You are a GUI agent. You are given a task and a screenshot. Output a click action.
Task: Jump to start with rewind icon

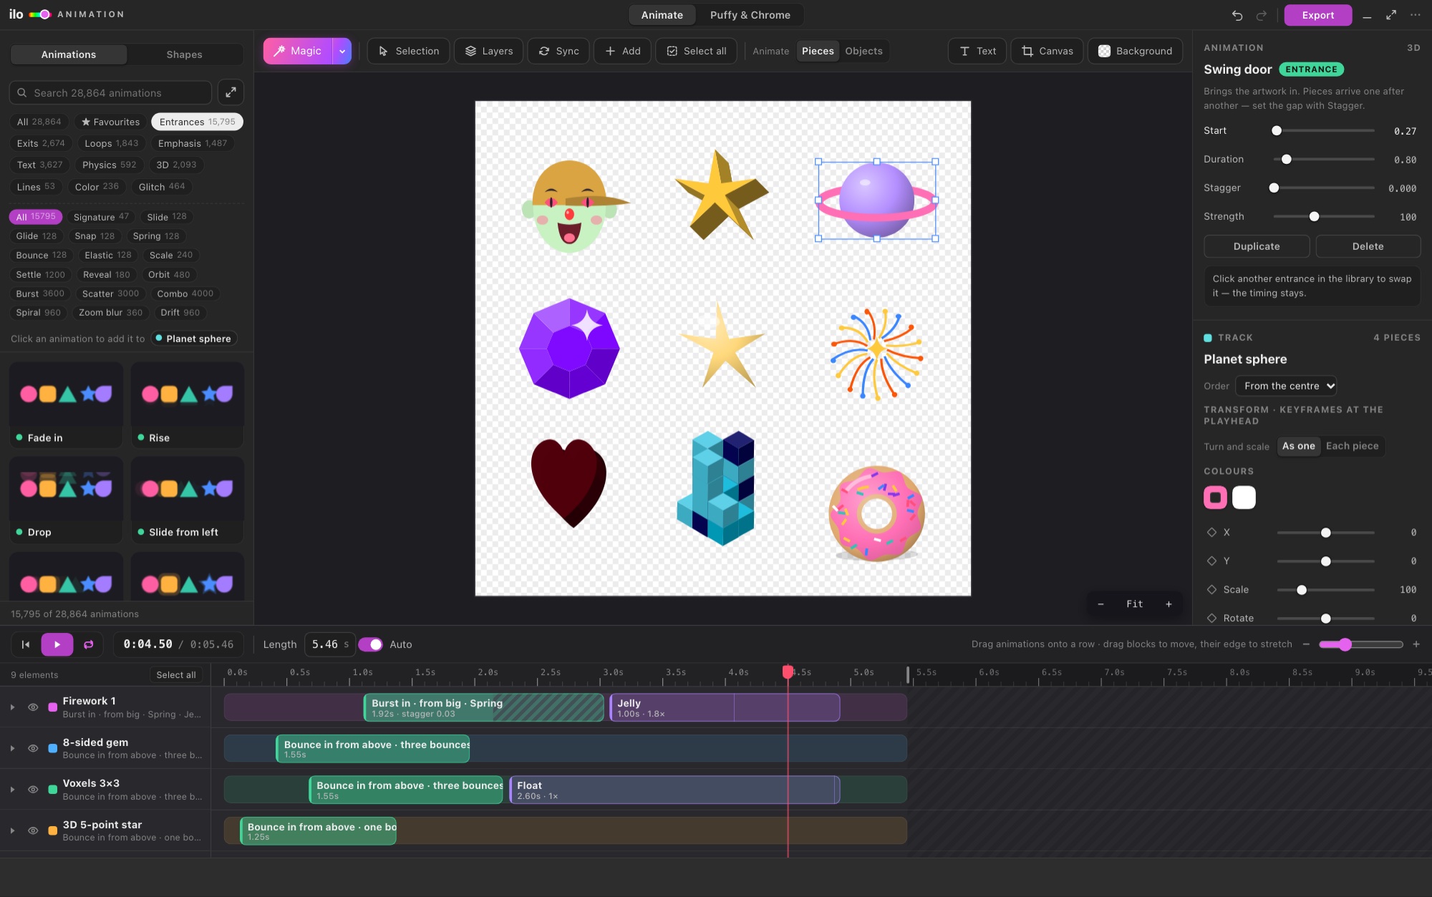point(26,644)
